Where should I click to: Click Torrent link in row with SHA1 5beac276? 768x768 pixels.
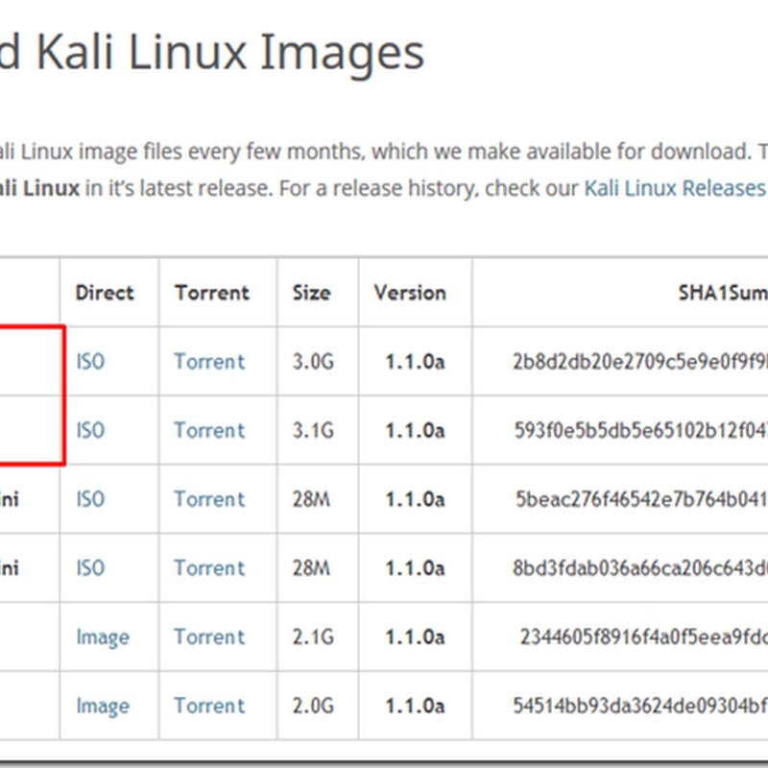pos(209,499)
